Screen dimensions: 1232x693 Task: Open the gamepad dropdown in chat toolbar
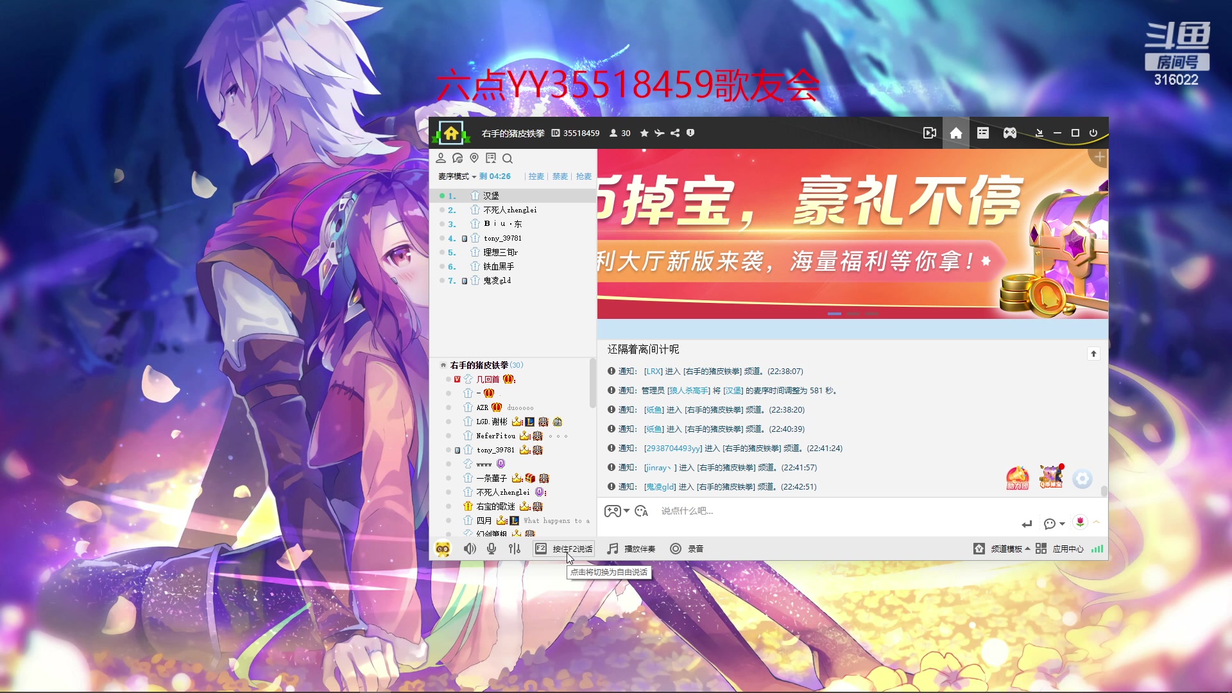pyautogui.click(x=617, y=511)
